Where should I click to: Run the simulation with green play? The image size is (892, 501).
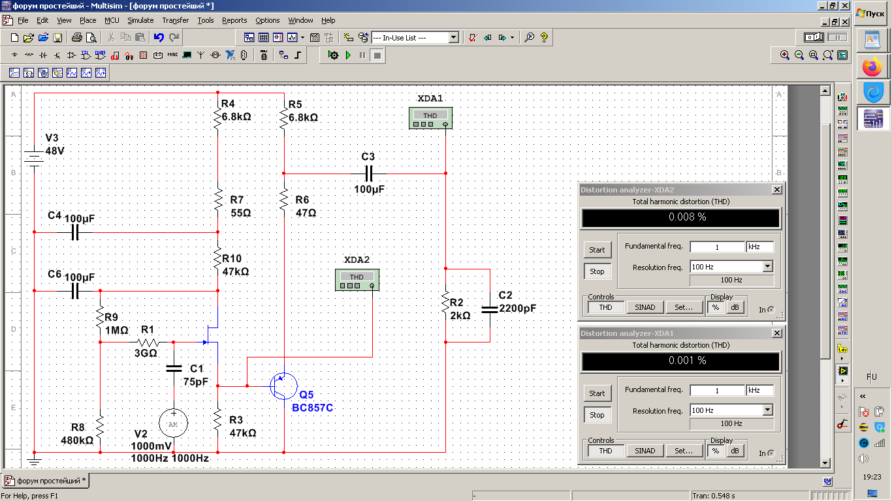(348, 55)
